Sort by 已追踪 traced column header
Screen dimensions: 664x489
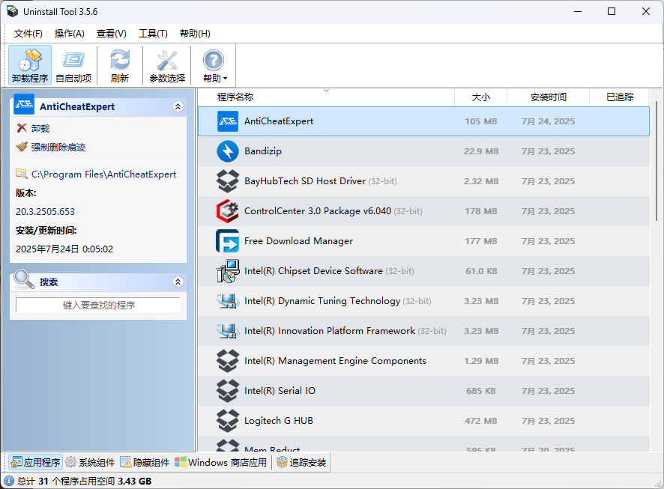619,97
